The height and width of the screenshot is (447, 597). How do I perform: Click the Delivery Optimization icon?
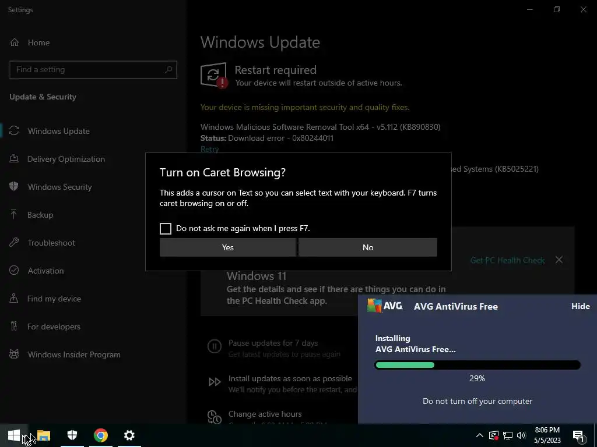pos(14,158)
